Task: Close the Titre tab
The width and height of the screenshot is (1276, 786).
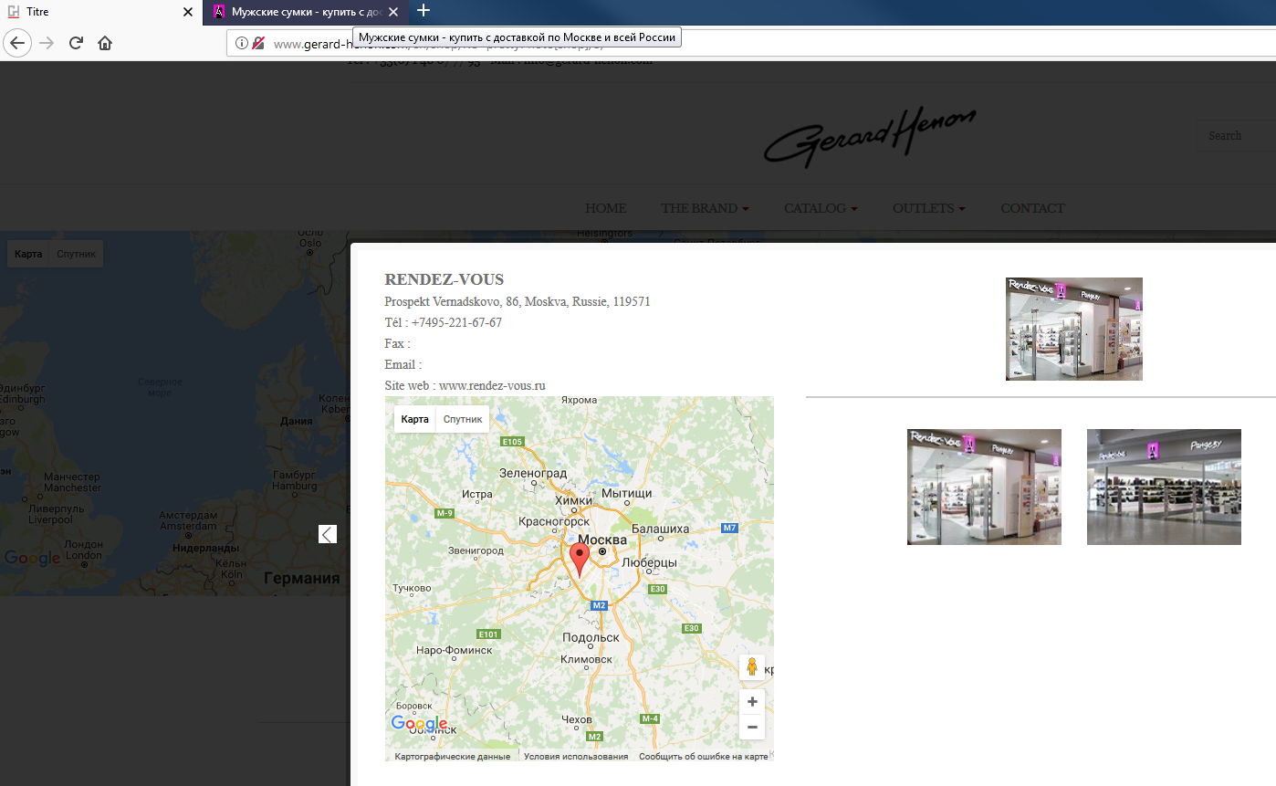Action: (188, 12)
